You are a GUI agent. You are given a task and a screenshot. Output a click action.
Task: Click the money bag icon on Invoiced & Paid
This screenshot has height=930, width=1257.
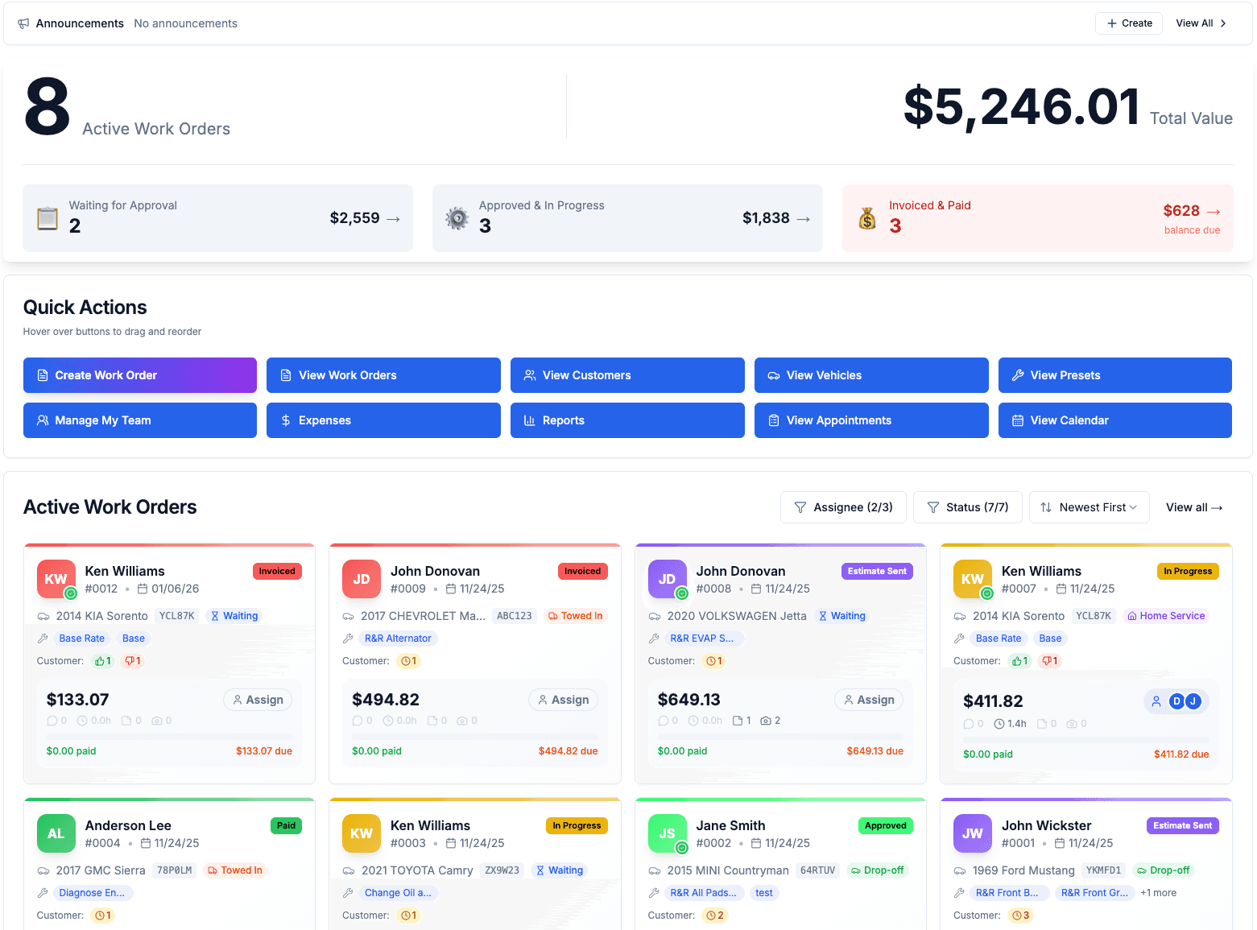pos(866,217)
